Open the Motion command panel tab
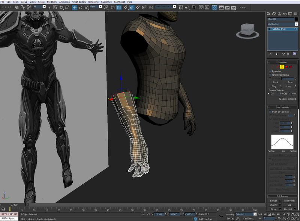 285,14
